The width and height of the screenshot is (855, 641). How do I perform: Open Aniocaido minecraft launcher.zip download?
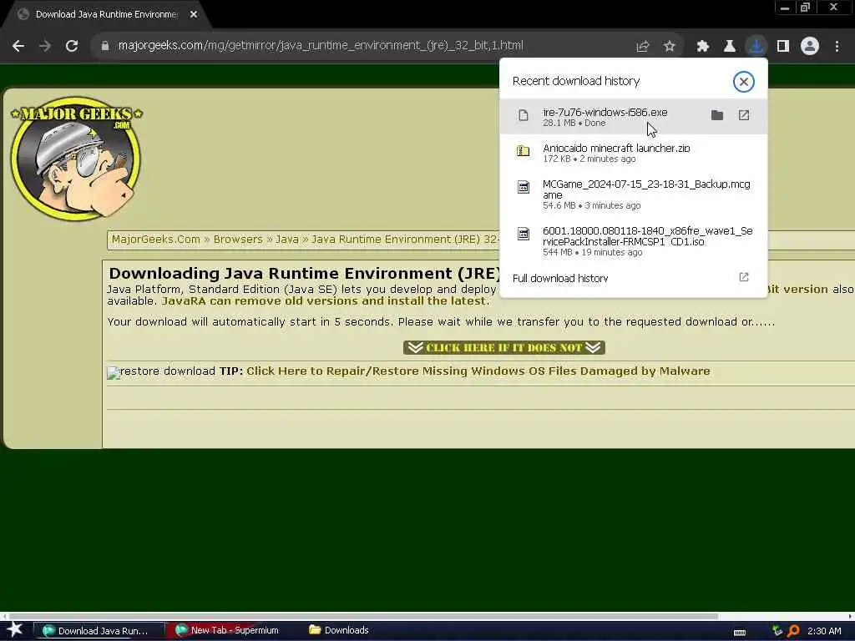pos(633,153)
